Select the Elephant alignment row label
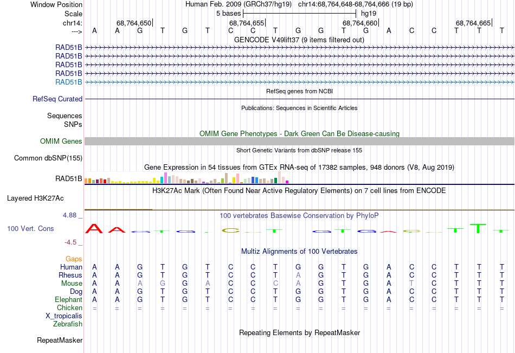The width and height of the screenshot is (515, 353). 69,300
